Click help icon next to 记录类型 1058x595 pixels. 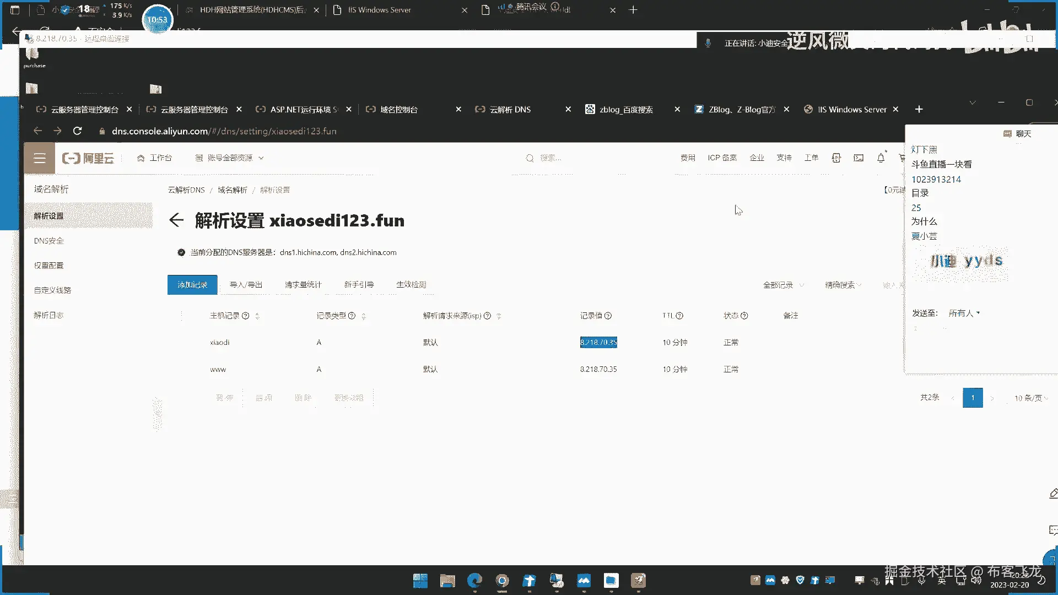pos(352,316)
